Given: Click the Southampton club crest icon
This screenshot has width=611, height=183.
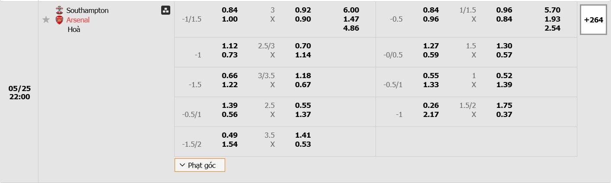Looking at the screenshot, I should [59, 10].
